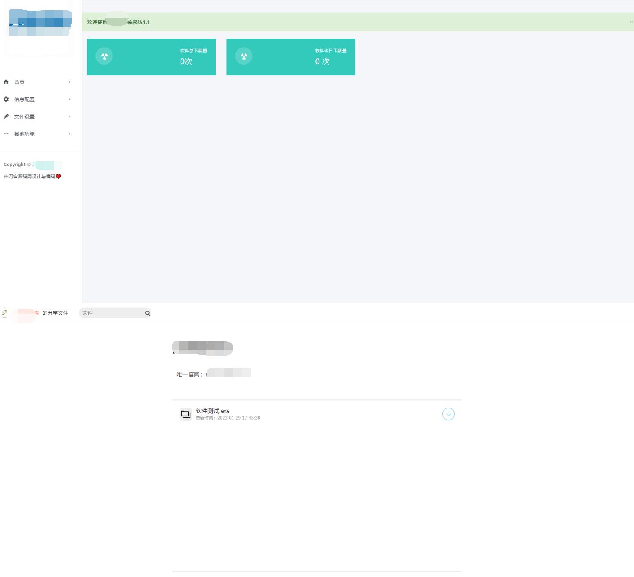Click the round icon on 软件总下载量 card

point(104,56)
